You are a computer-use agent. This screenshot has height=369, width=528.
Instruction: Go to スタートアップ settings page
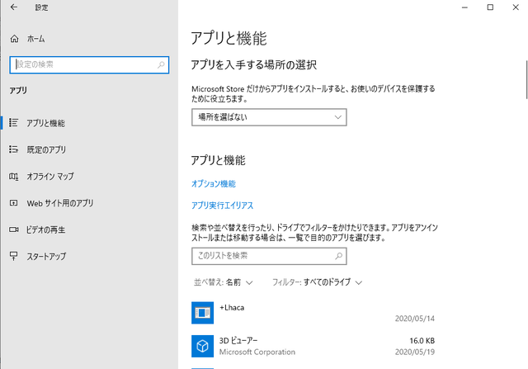point(46,256)
